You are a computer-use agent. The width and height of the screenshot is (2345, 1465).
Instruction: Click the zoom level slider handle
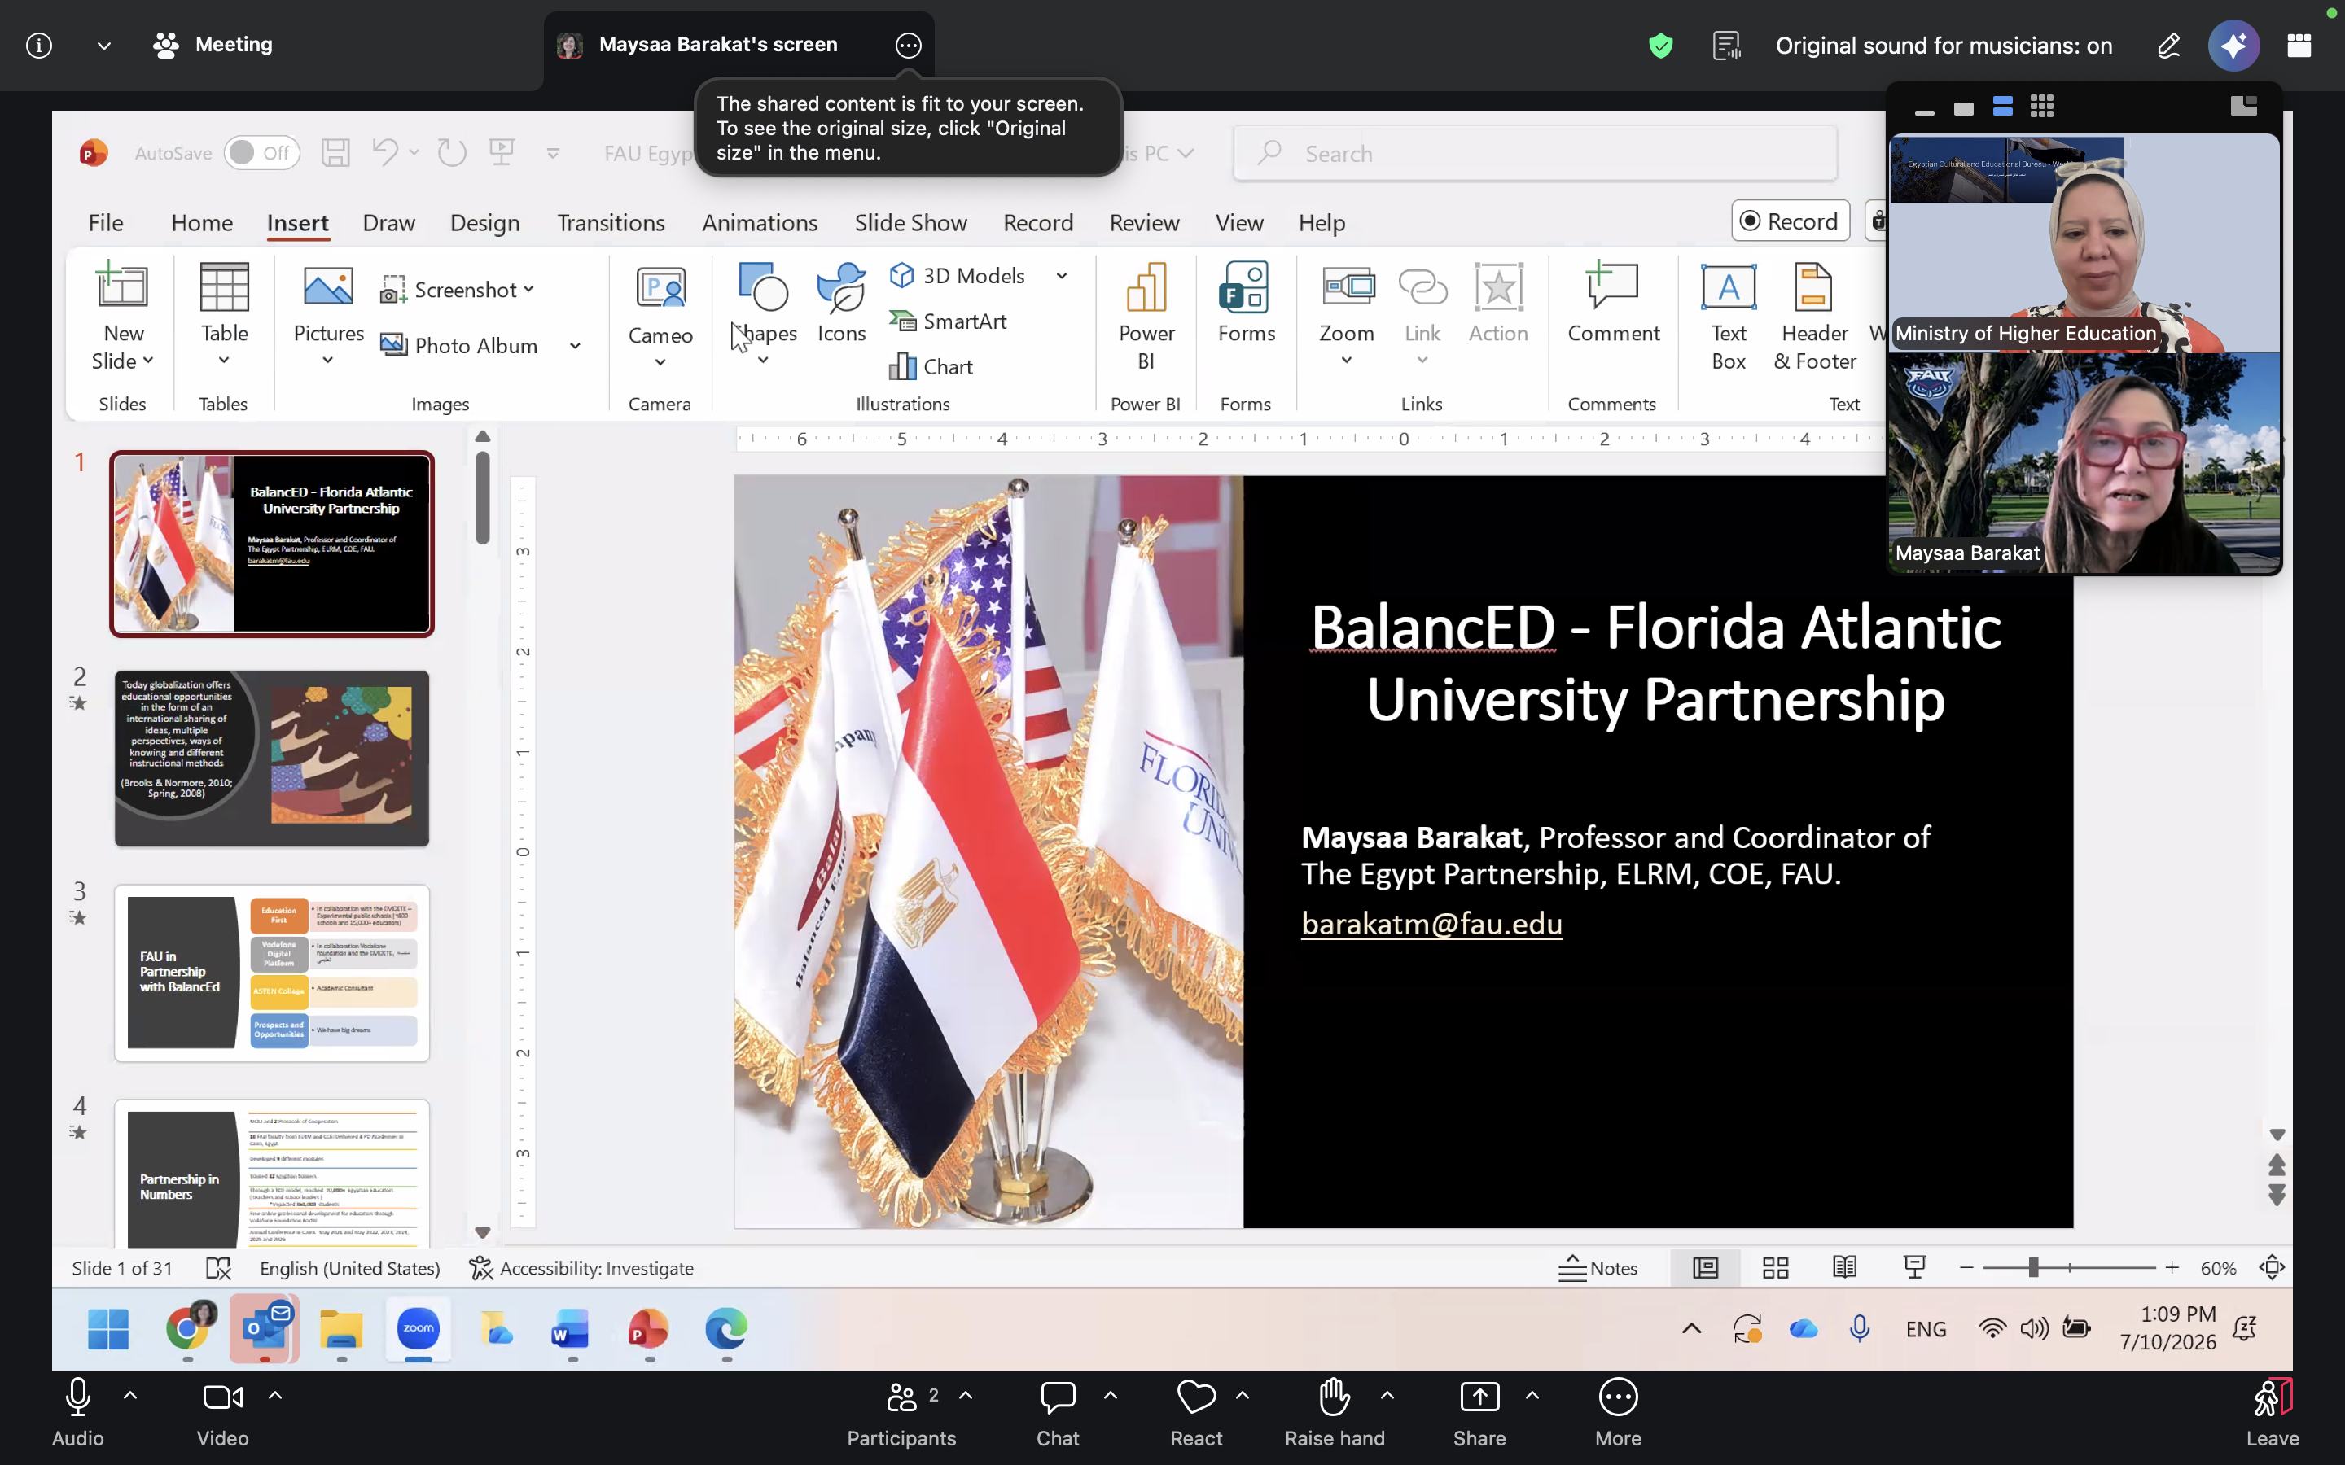[2033, 1268]
